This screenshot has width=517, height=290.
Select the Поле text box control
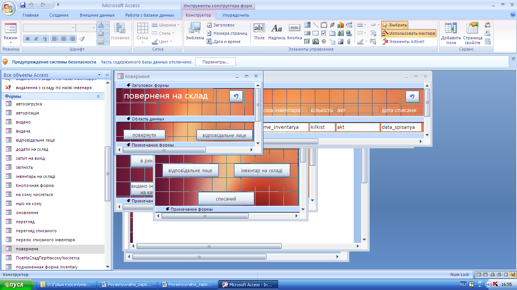pos(259,31)
